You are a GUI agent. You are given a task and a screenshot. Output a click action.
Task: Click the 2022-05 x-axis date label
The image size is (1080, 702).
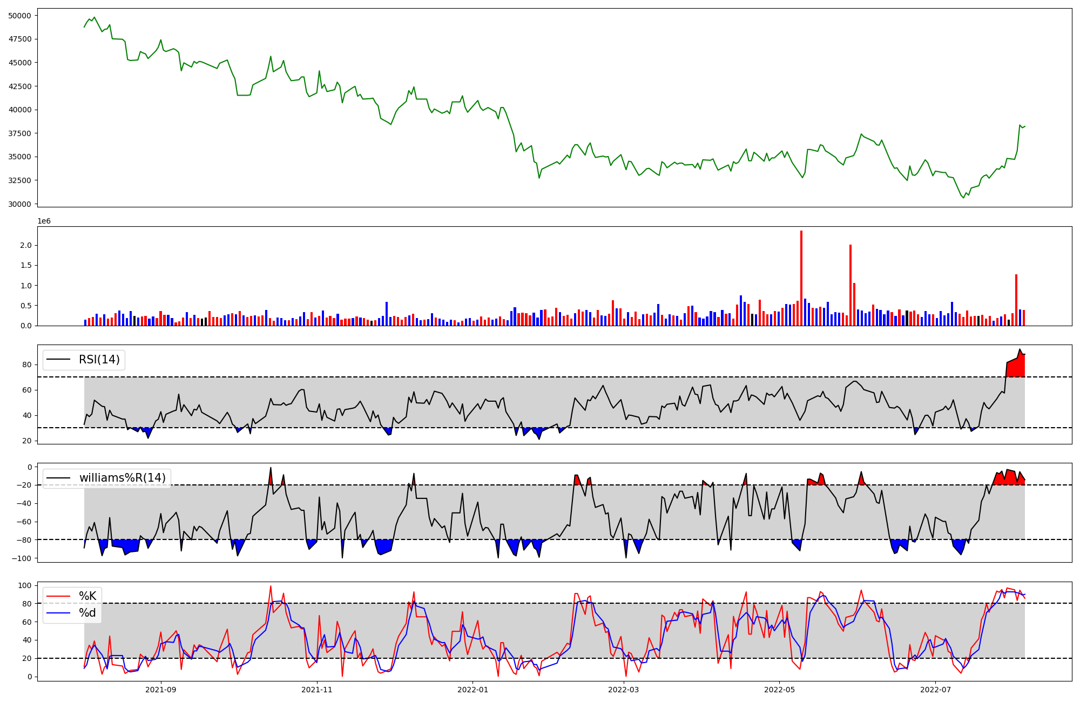click(780, 690)
